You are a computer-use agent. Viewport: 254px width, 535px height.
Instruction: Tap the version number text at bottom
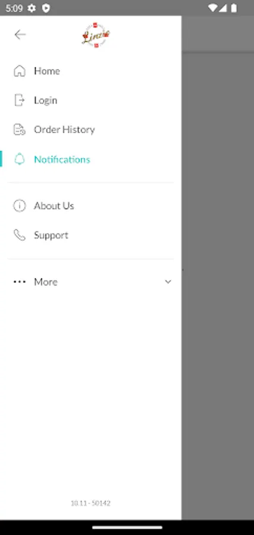[x=91, y=503]
